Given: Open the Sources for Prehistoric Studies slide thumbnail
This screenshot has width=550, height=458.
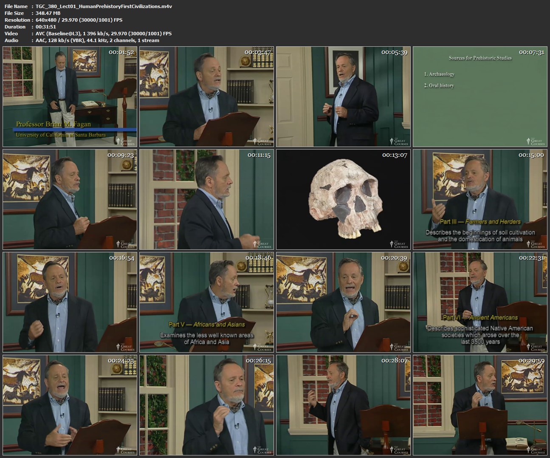Looking at the screenshot, I should click(x=480, y=97).
